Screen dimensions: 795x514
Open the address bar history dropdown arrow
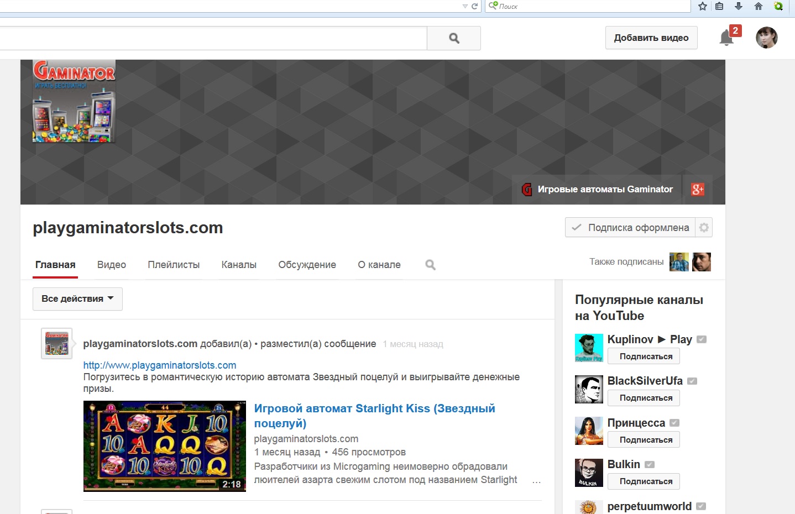(465, 7)
